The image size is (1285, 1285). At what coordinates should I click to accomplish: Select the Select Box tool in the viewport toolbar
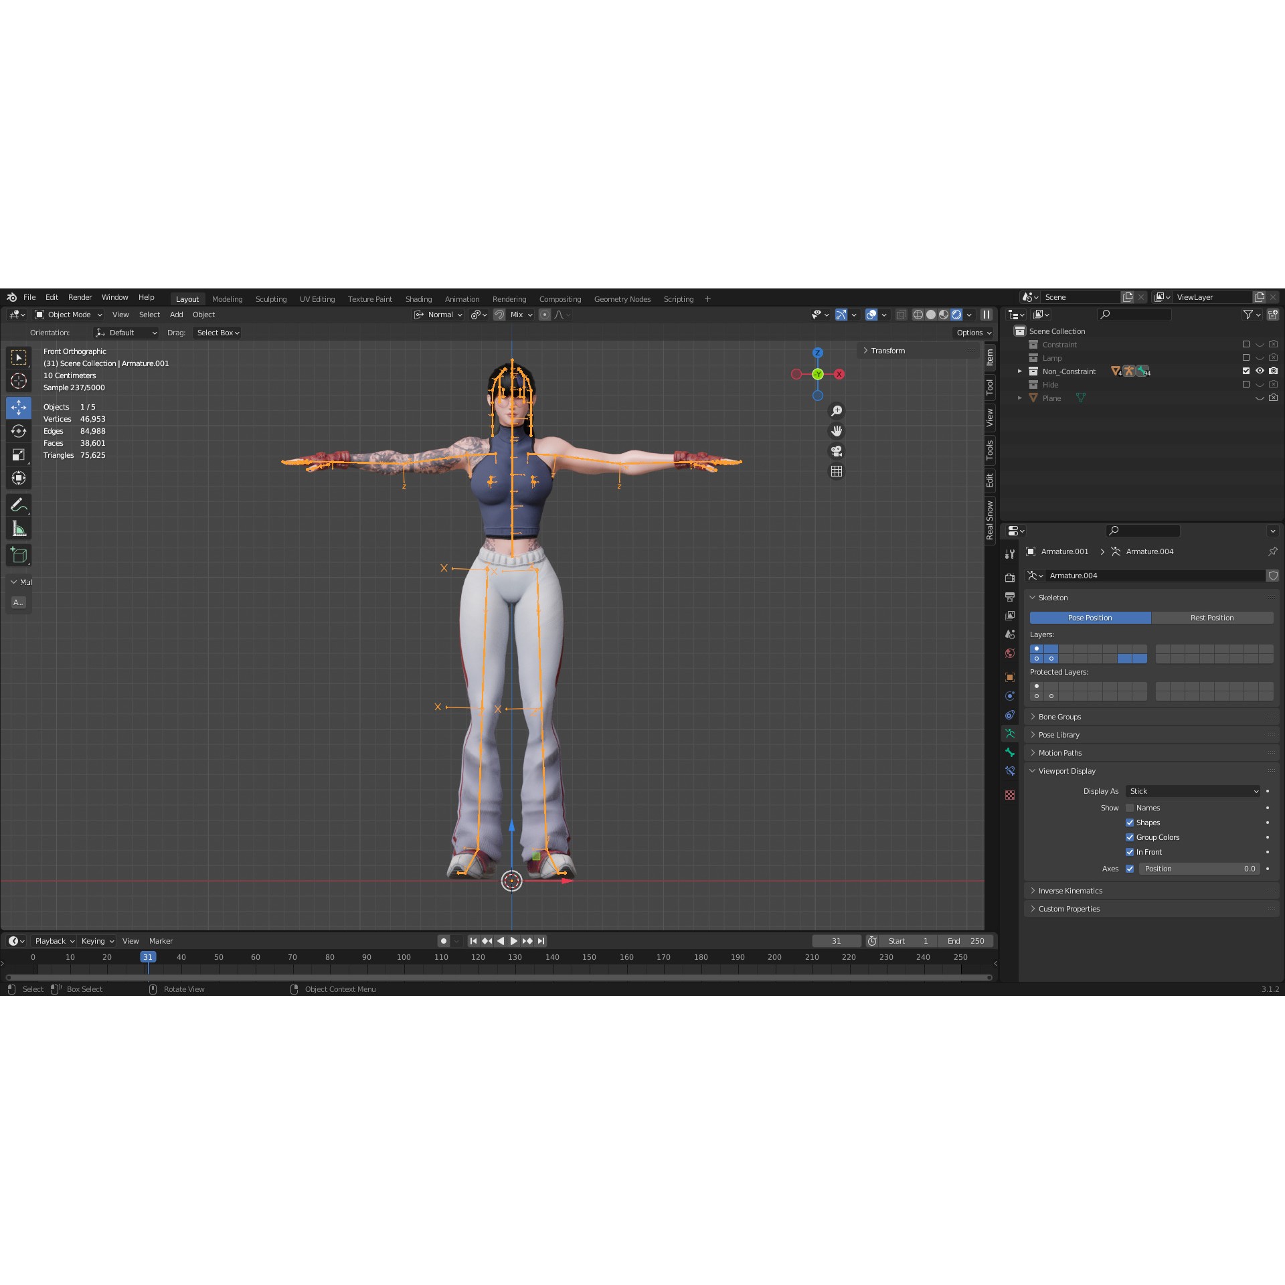click(x=19, y=358)
